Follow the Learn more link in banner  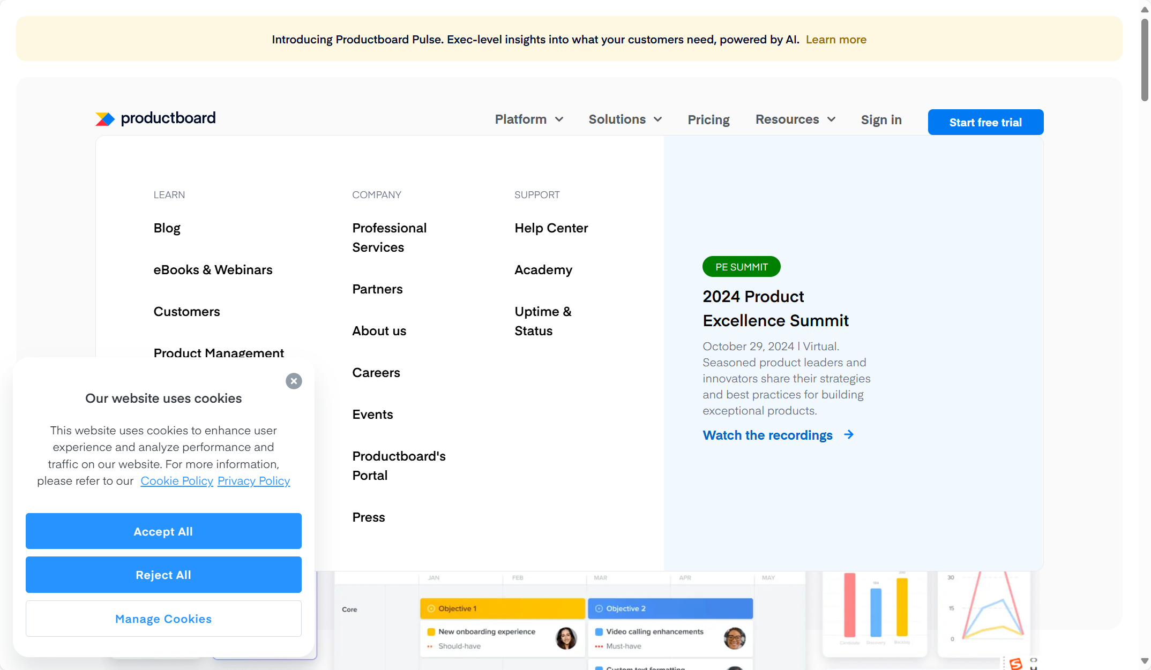pyautogui.click(x=836, y=40)
